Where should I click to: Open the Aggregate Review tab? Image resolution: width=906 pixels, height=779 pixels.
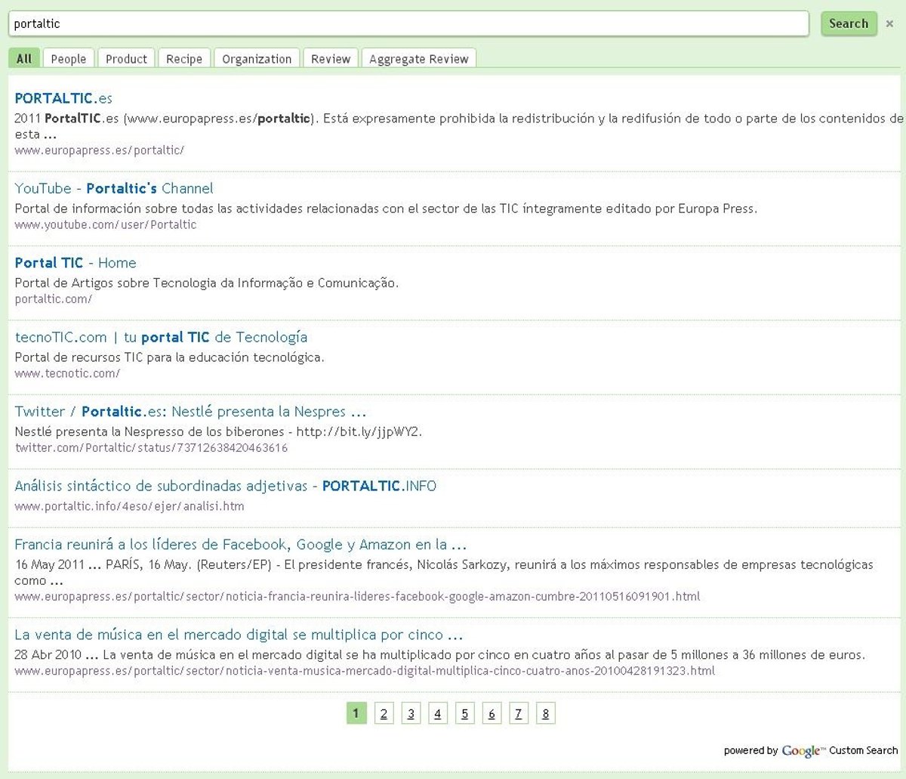[x=418, y=59]
